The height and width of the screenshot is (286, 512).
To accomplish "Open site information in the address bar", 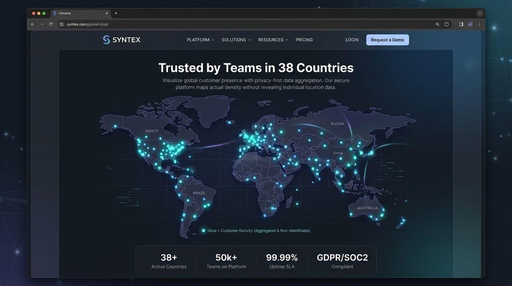I will click(x=61, y=24).
